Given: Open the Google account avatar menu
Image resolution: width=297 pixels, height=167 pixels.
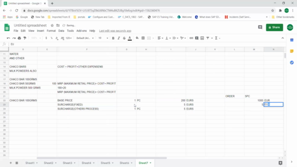Looking at the screenshot, I should pyautogui.click(x=290, y=27).
